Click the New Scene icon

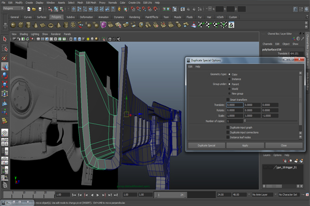click(28, 9)
